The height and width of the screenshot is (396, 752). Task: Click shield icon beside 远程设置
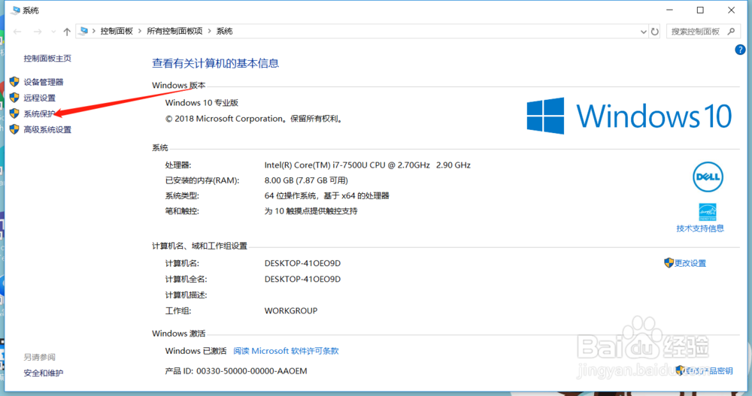click(x=14, y=98)
